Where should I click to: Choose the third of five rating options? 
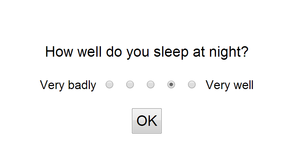pos(151,85)
